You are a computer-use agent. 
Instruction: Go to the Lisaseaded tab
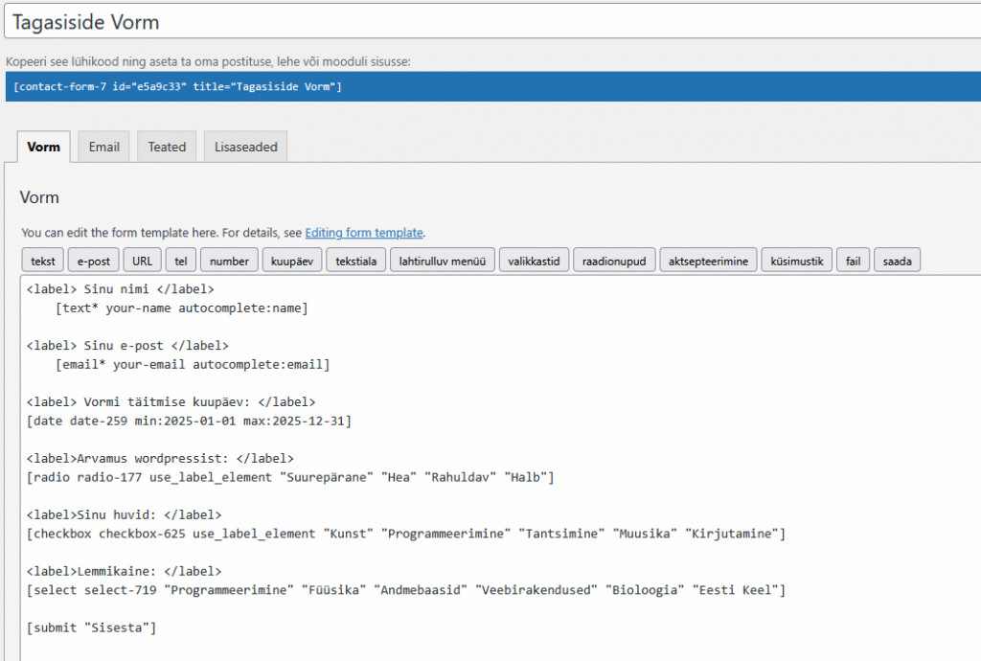pyautogui.click(x=245, y=147)
